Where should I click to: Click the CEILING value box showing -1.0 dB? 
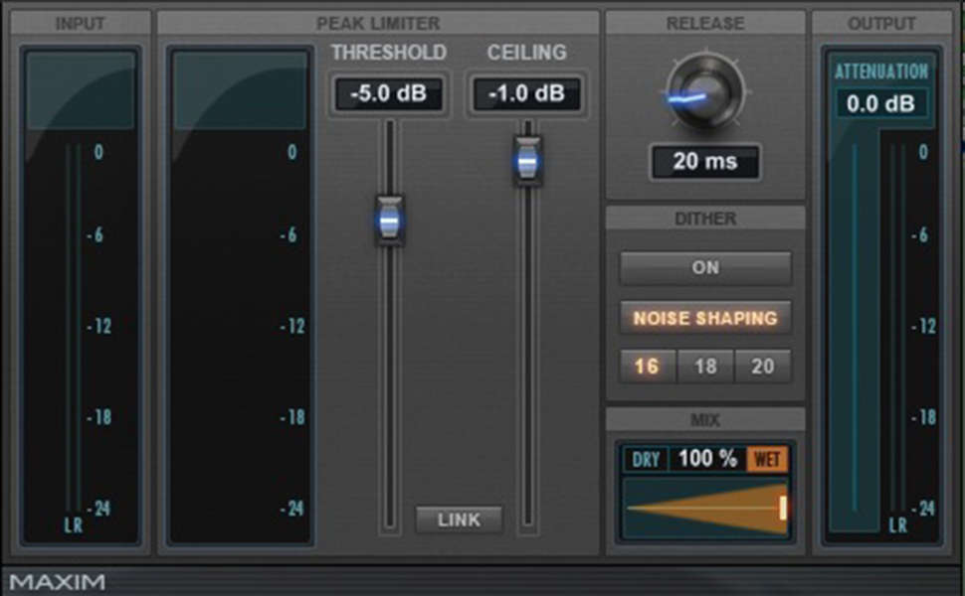[x=526, y=94]
